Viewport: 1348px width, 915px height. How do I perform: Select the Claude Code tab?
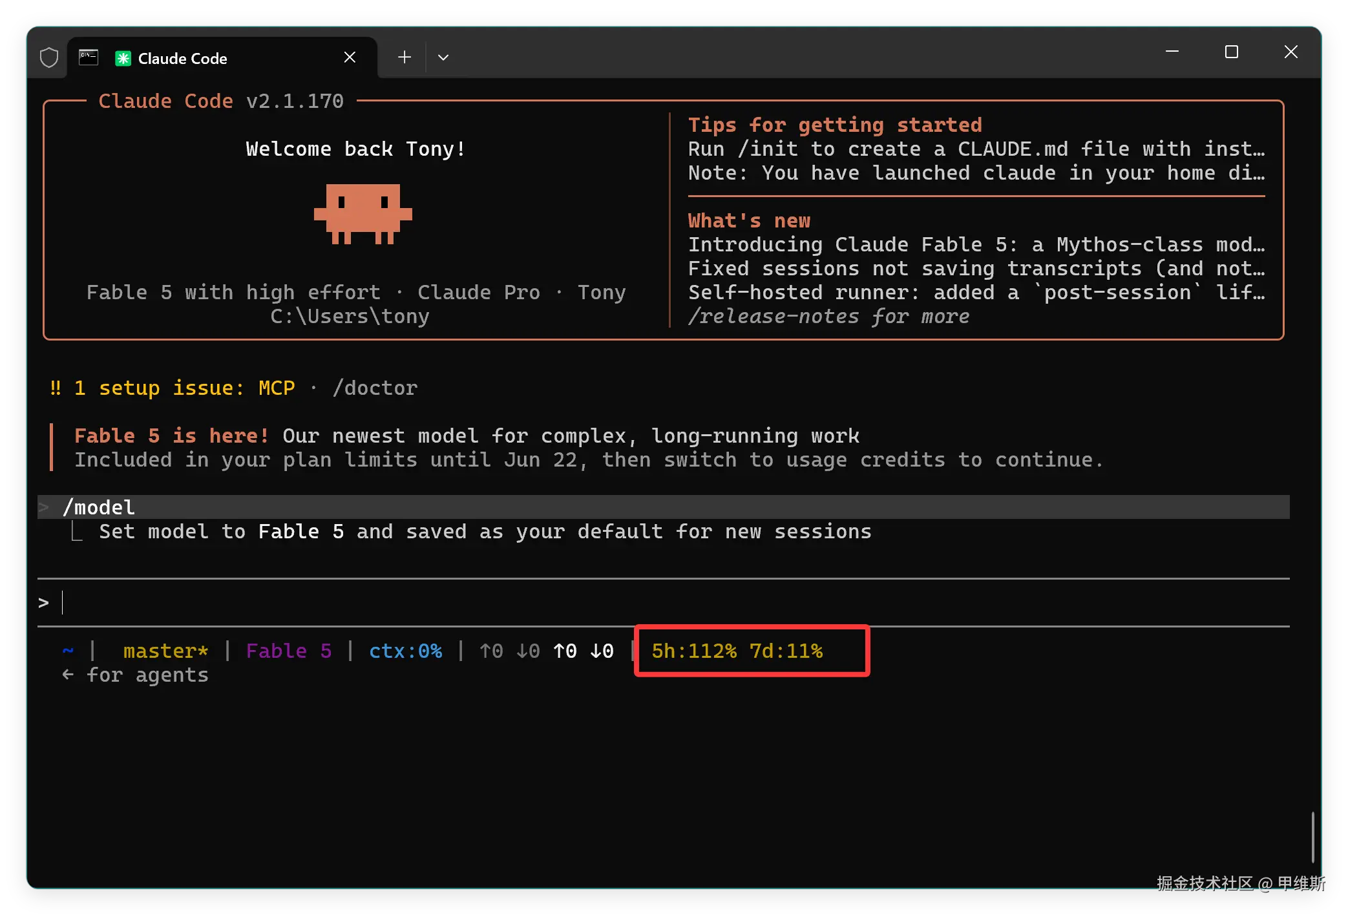pyautogui.click(x=222, y=58)
